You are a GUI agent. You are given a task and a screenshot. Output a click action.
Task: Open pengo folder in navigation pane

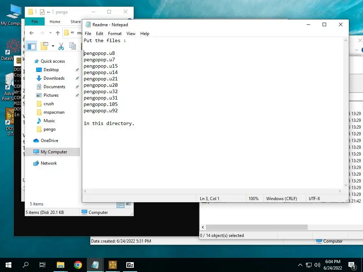(50, 129)
